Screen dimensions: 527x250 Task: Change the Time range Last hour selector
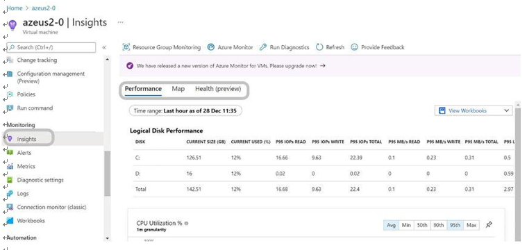coord(185,110)
